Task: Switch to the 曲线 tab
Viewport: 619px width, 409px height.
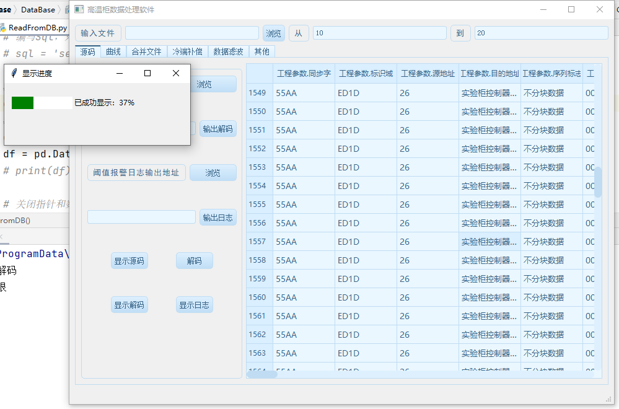Action: coord(113,51)
